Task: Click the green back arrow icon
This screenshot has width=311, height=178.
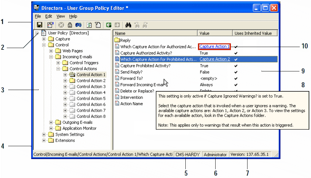Action: coord(108,25)
